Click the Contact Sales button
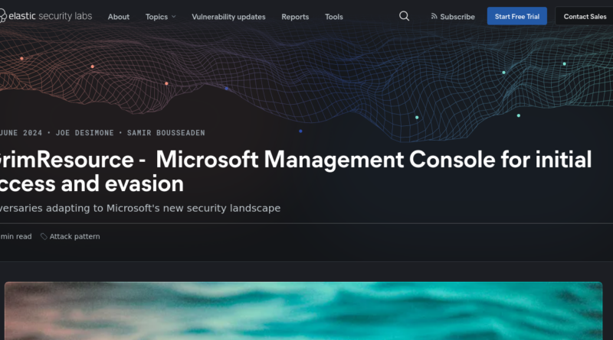Viewport: 613px width, 340px height. (585, 16)
